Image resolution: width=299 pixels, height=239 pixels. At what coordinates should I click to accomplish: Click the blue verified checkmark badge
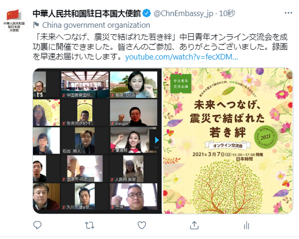coord(147,13)
